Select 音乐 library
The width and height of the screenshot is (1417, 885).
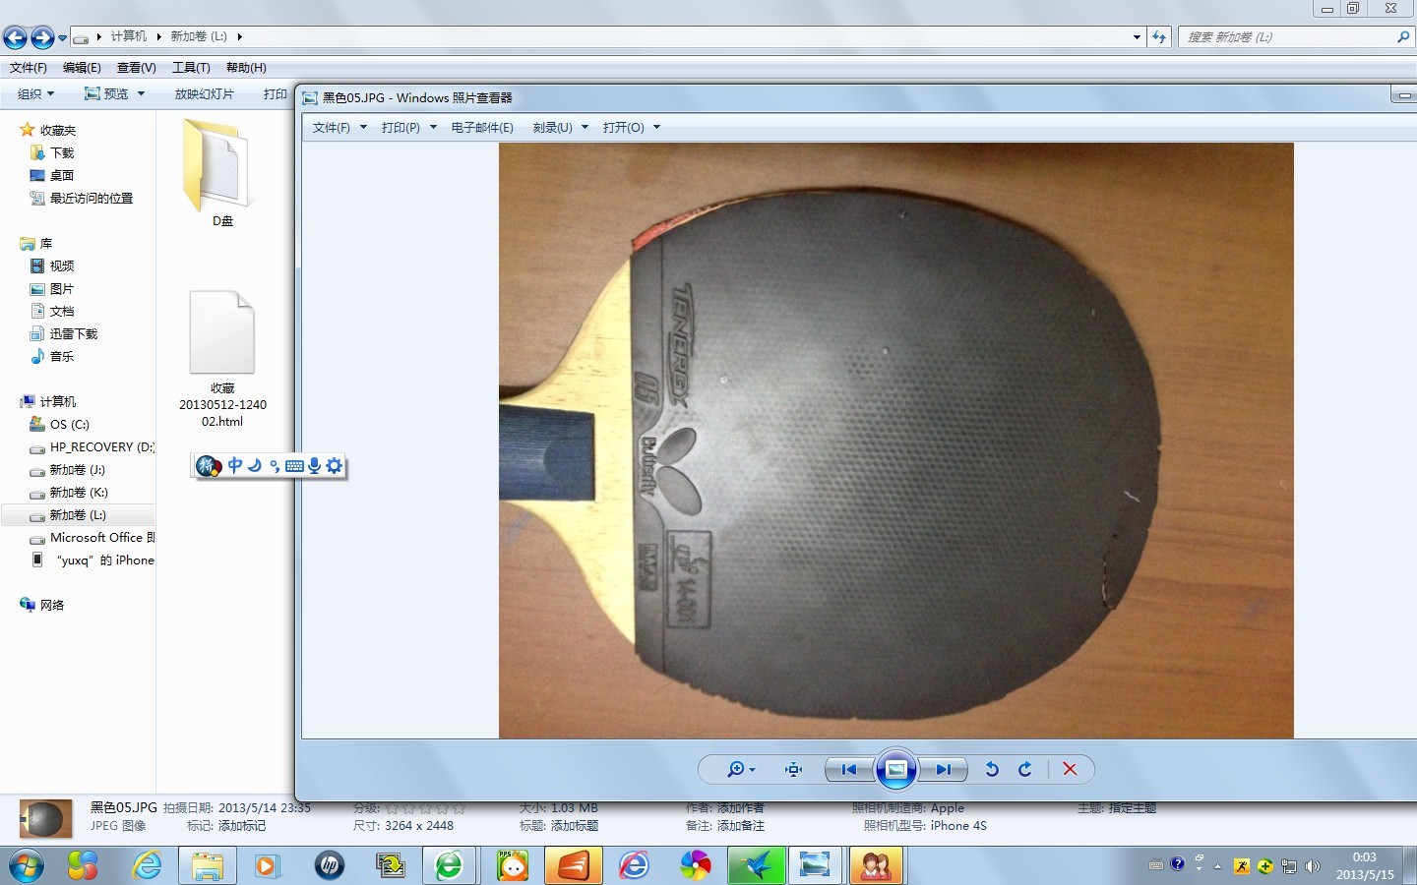tap(62, 356)
